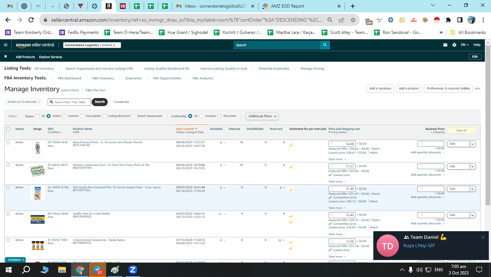491x277 pixels.
Task: Tick the checkbox for Wrigley's Spearmint Gum row
Action: pyautogui.click(x=8, y=165)
